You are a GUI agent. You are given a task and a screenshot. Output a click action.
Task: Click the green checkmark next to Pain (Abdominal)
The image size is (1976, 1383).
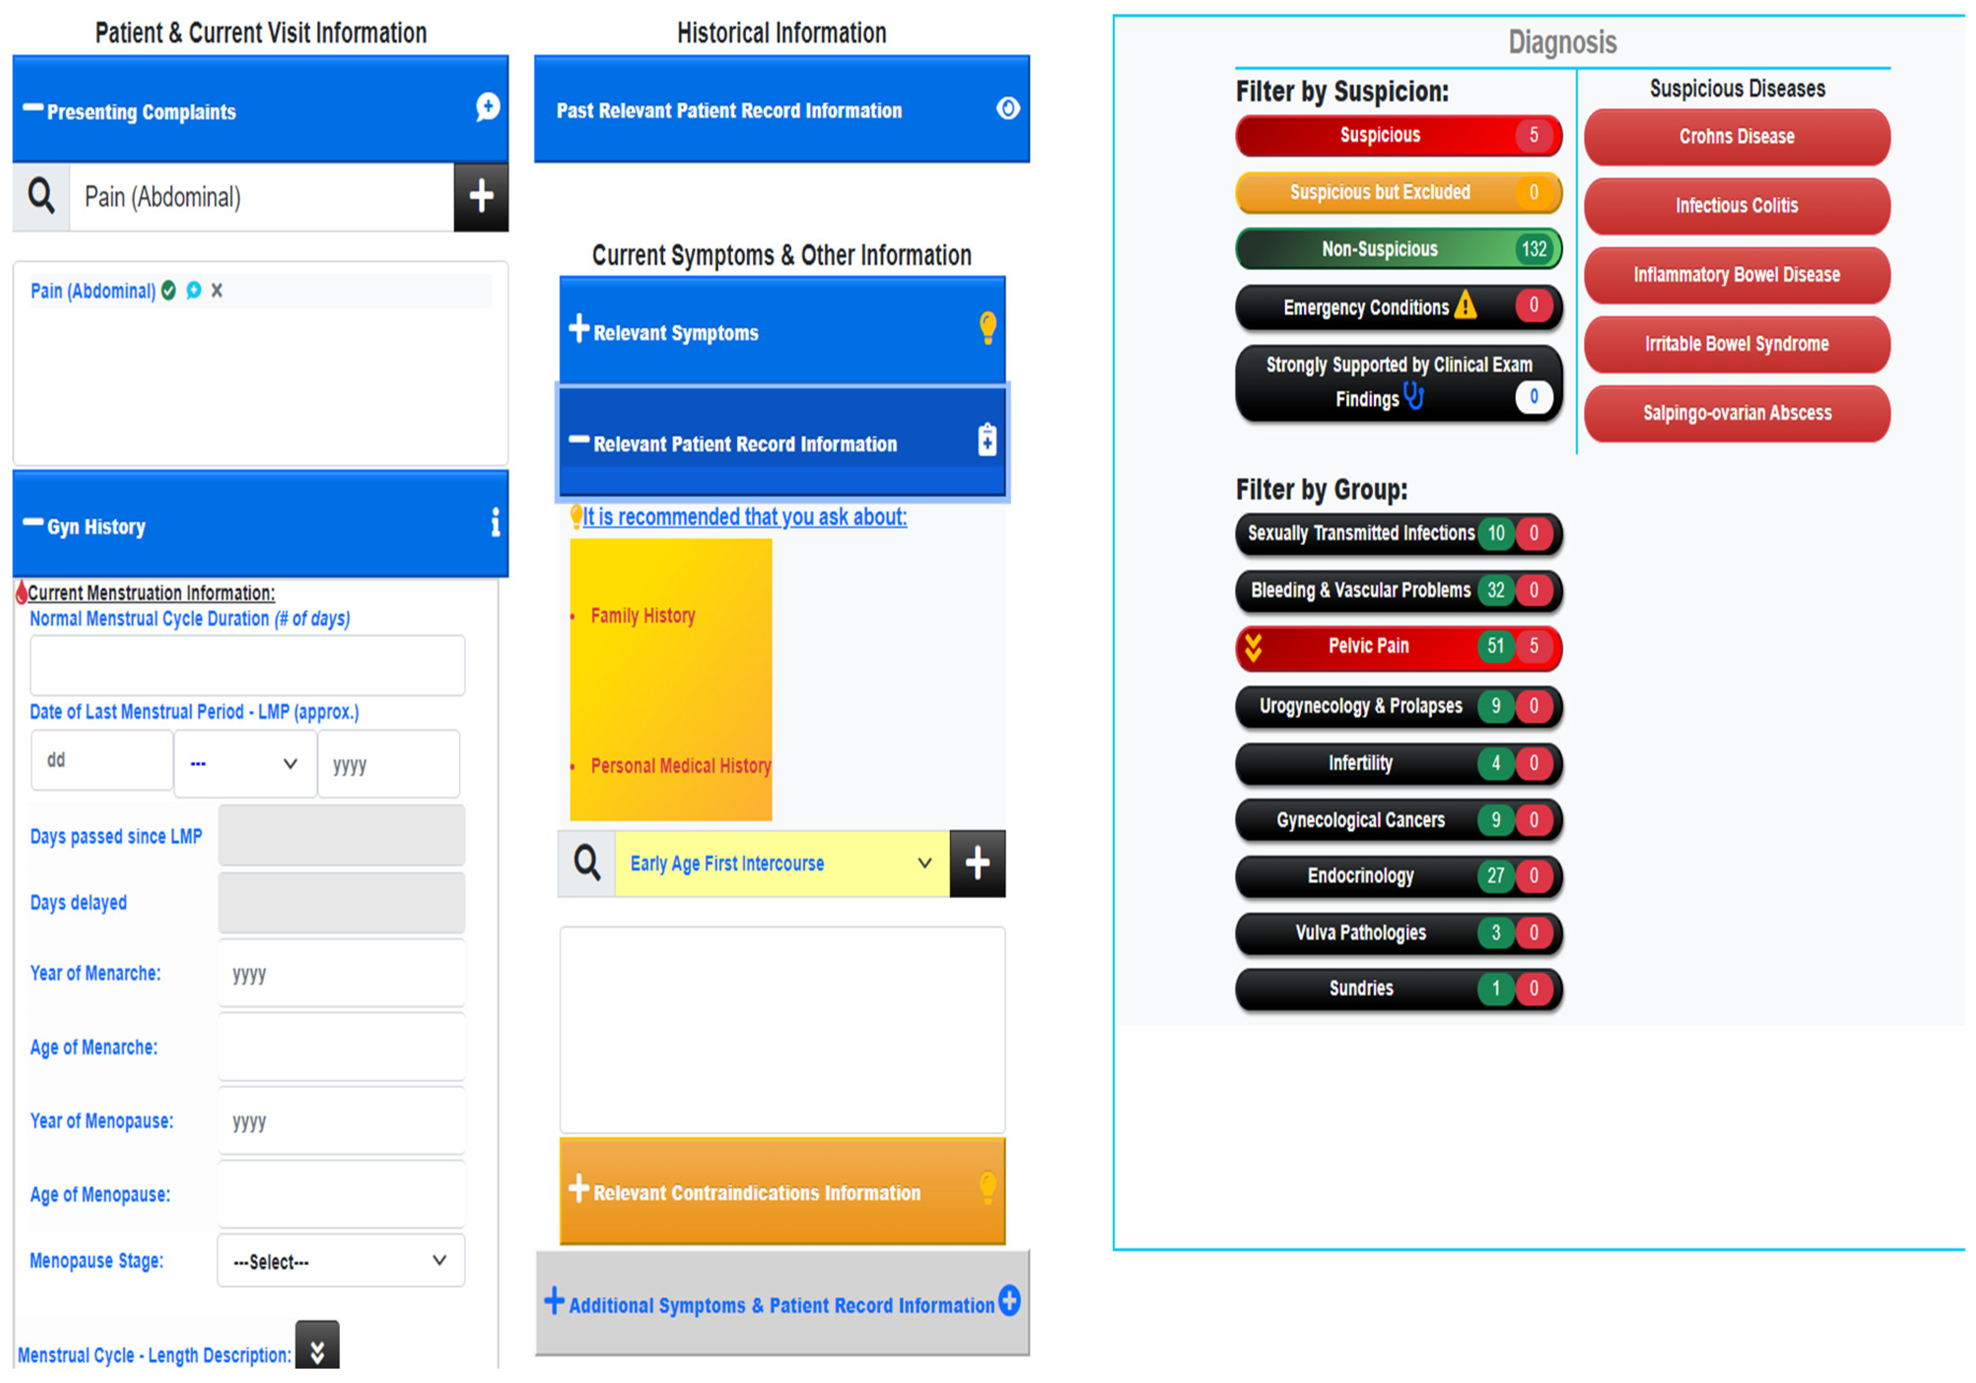pyautogui.click(x=169, y=291)
